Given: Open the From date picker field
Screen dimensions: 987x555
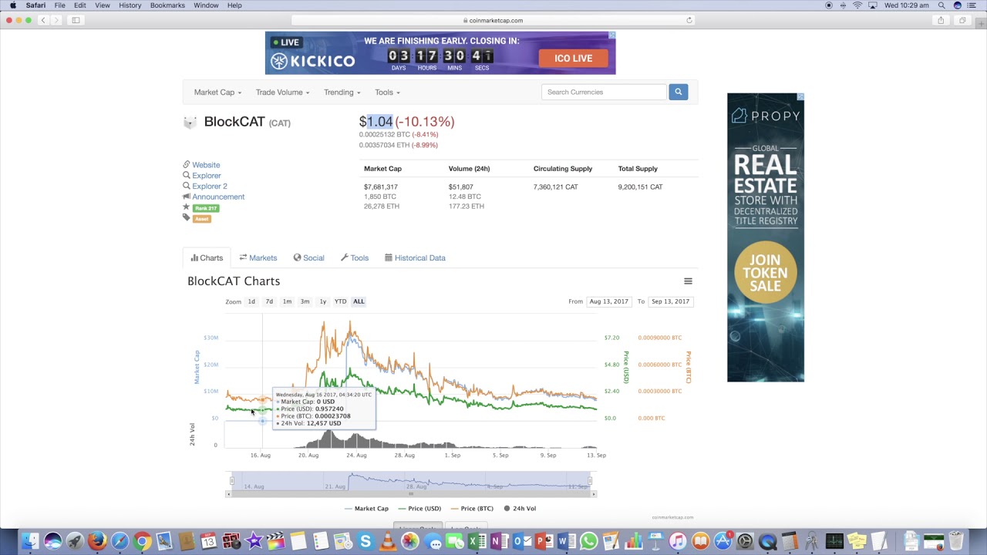Looking at the screenshot, I should tap(608, 301).
